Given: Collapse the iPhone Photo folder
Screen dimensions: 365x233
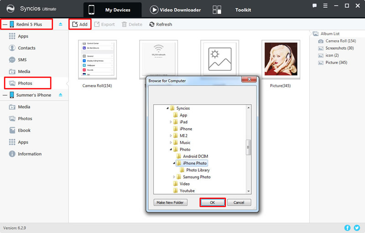Looking at the screenshot, I should coord(174,163).
